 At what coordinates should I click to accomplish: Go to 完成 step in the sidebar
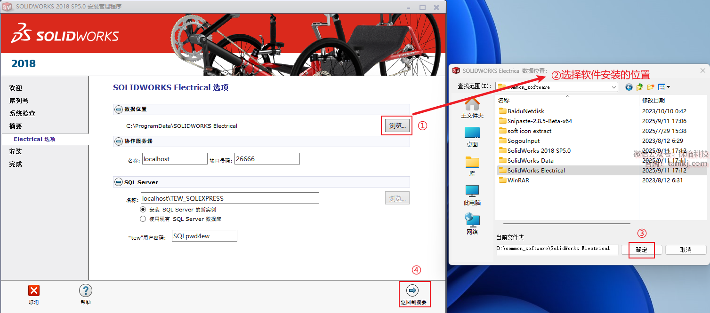coord(16,164)
